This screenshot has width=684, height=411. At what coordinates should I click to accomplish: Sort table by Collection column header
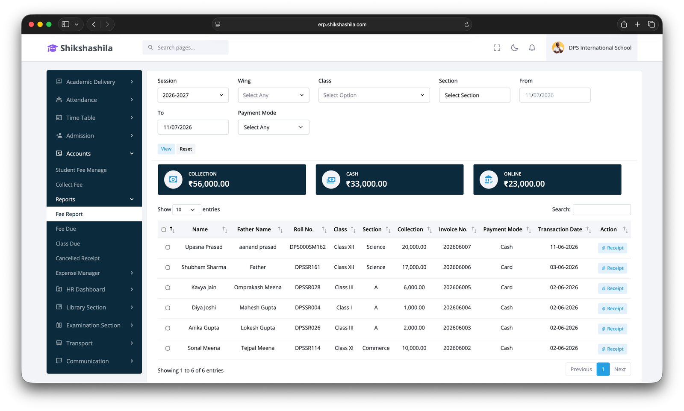(x=414, y=229)
